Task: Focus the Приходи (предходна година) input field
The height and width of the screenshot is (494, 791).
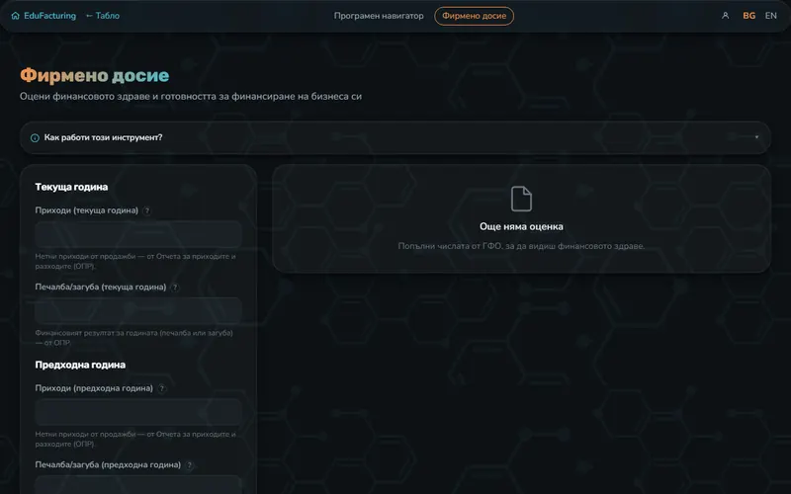Action: [x=138, y=412]
